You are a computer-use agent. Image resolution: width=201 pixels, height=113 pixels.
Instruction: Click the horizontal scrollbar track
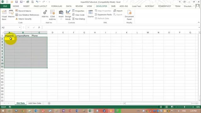click(158, 103)
